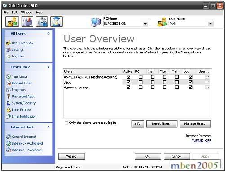Image resolution: width=225 pixels, height=172 pixels.
Task: Click the Reset Times button
Action: (162, 124)
